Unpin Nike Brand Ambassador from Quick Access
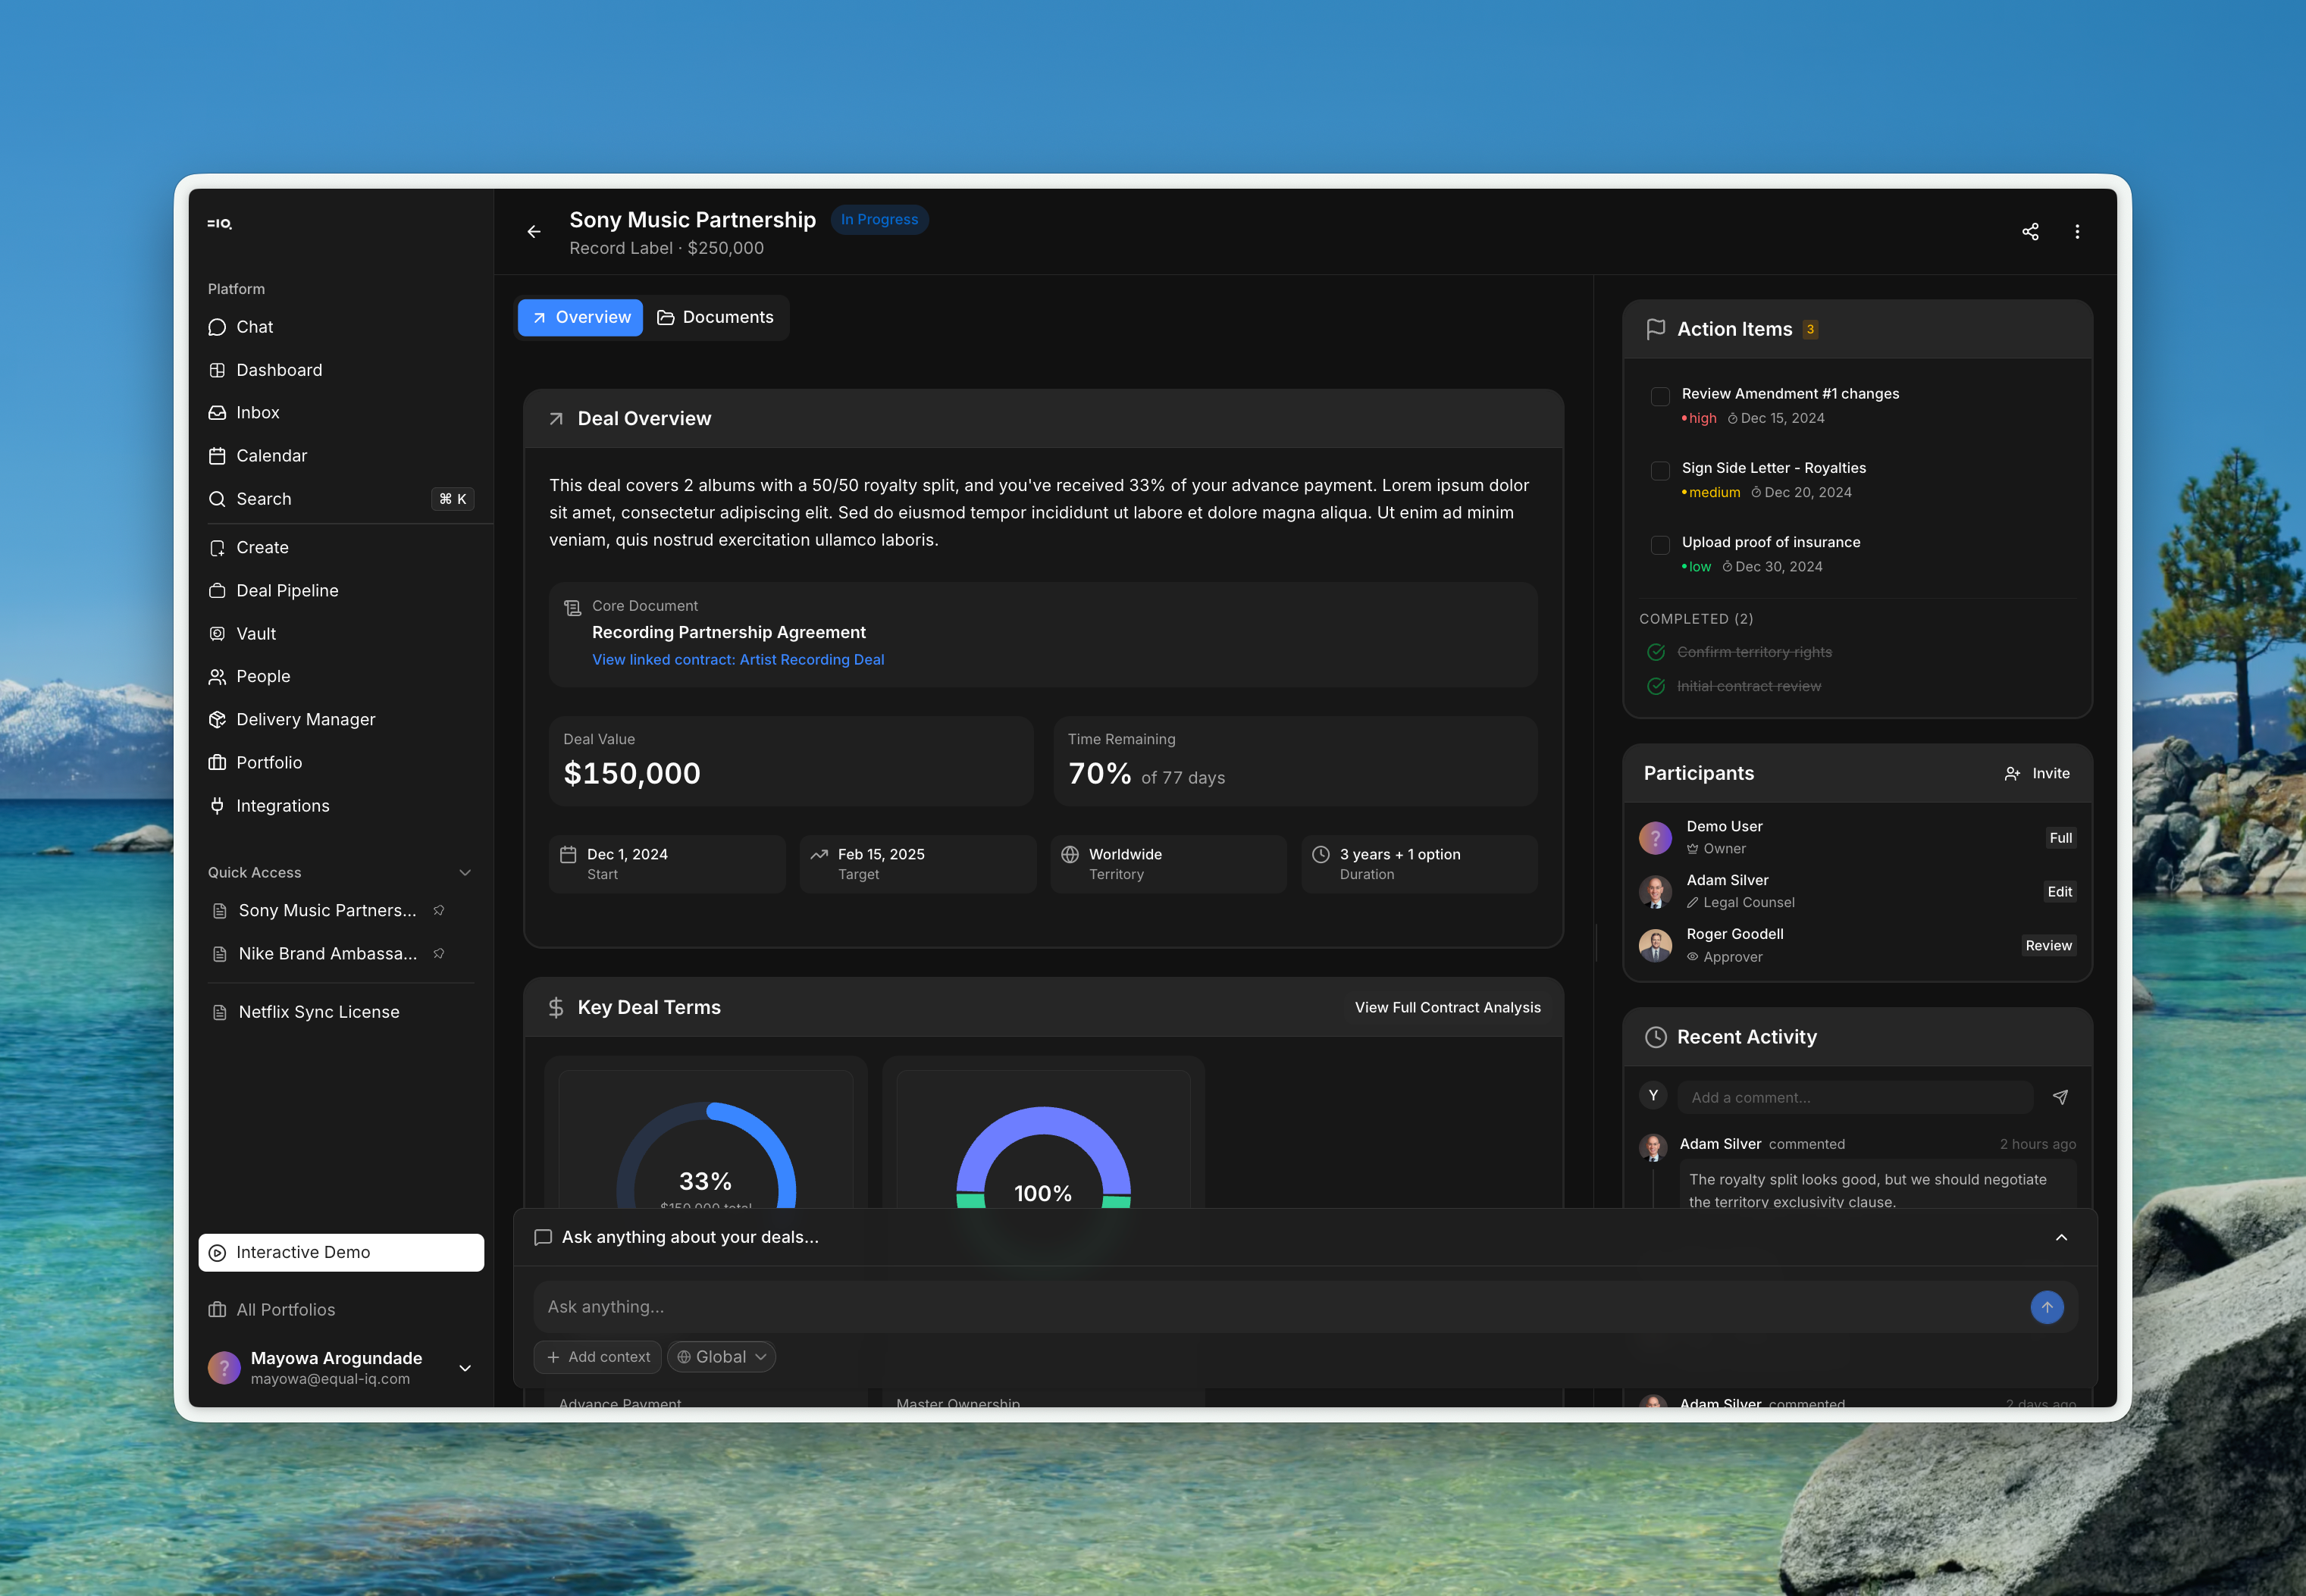Screen dimensions: 2306x1596 coord(439,954)
